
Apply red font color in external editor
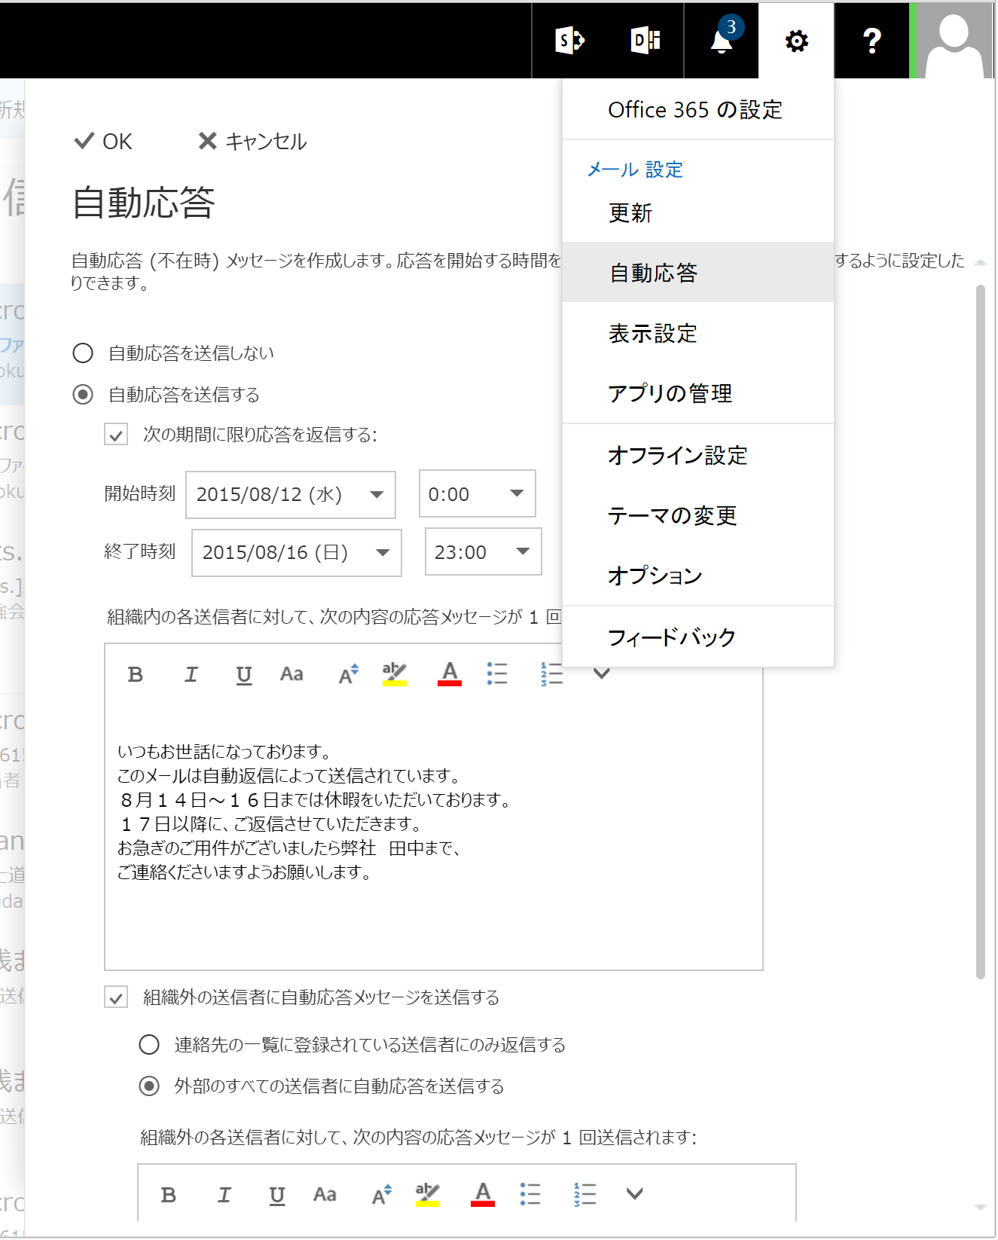pyautogui.click(x=483, y=1195)
